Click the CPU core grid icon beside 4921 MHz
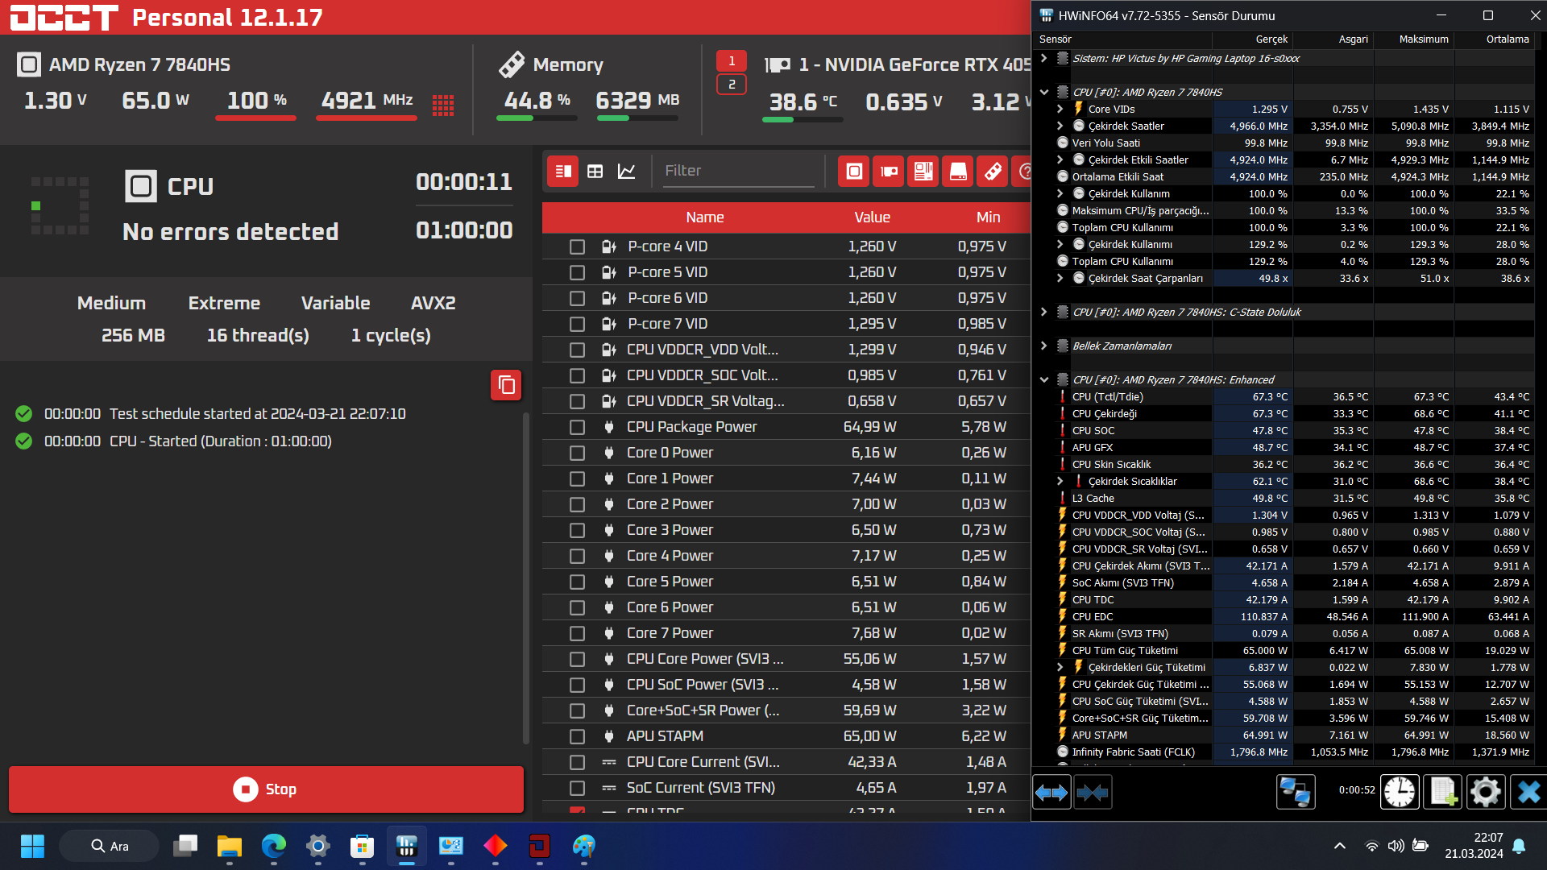This screenshot has width=1547, height=870. [x=443, y=105]
